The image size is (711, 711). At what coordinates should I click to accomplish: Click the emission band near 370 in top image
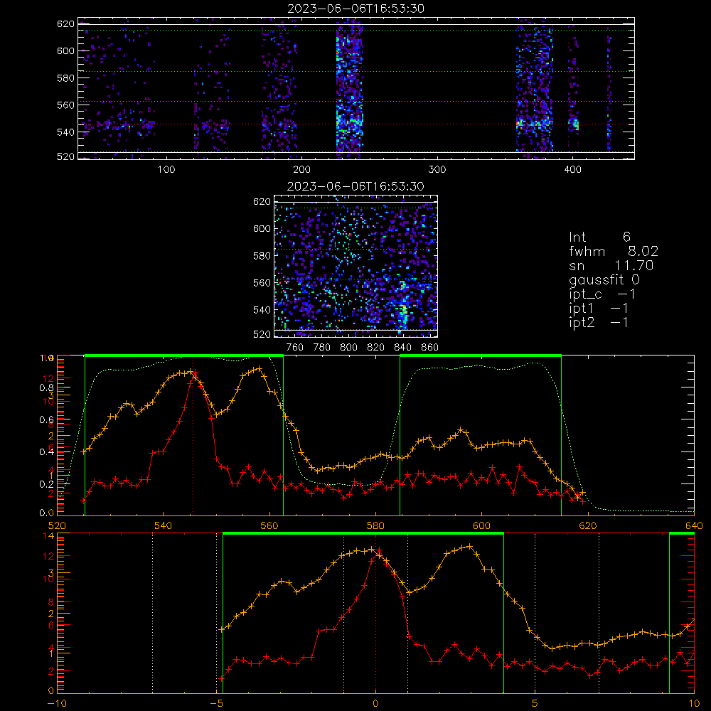pos(534,88)
